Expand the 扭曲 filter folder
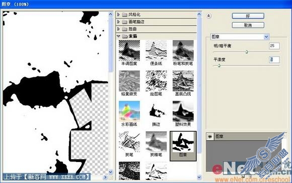This screenshot has height=183, width=292. pos(118,29)
